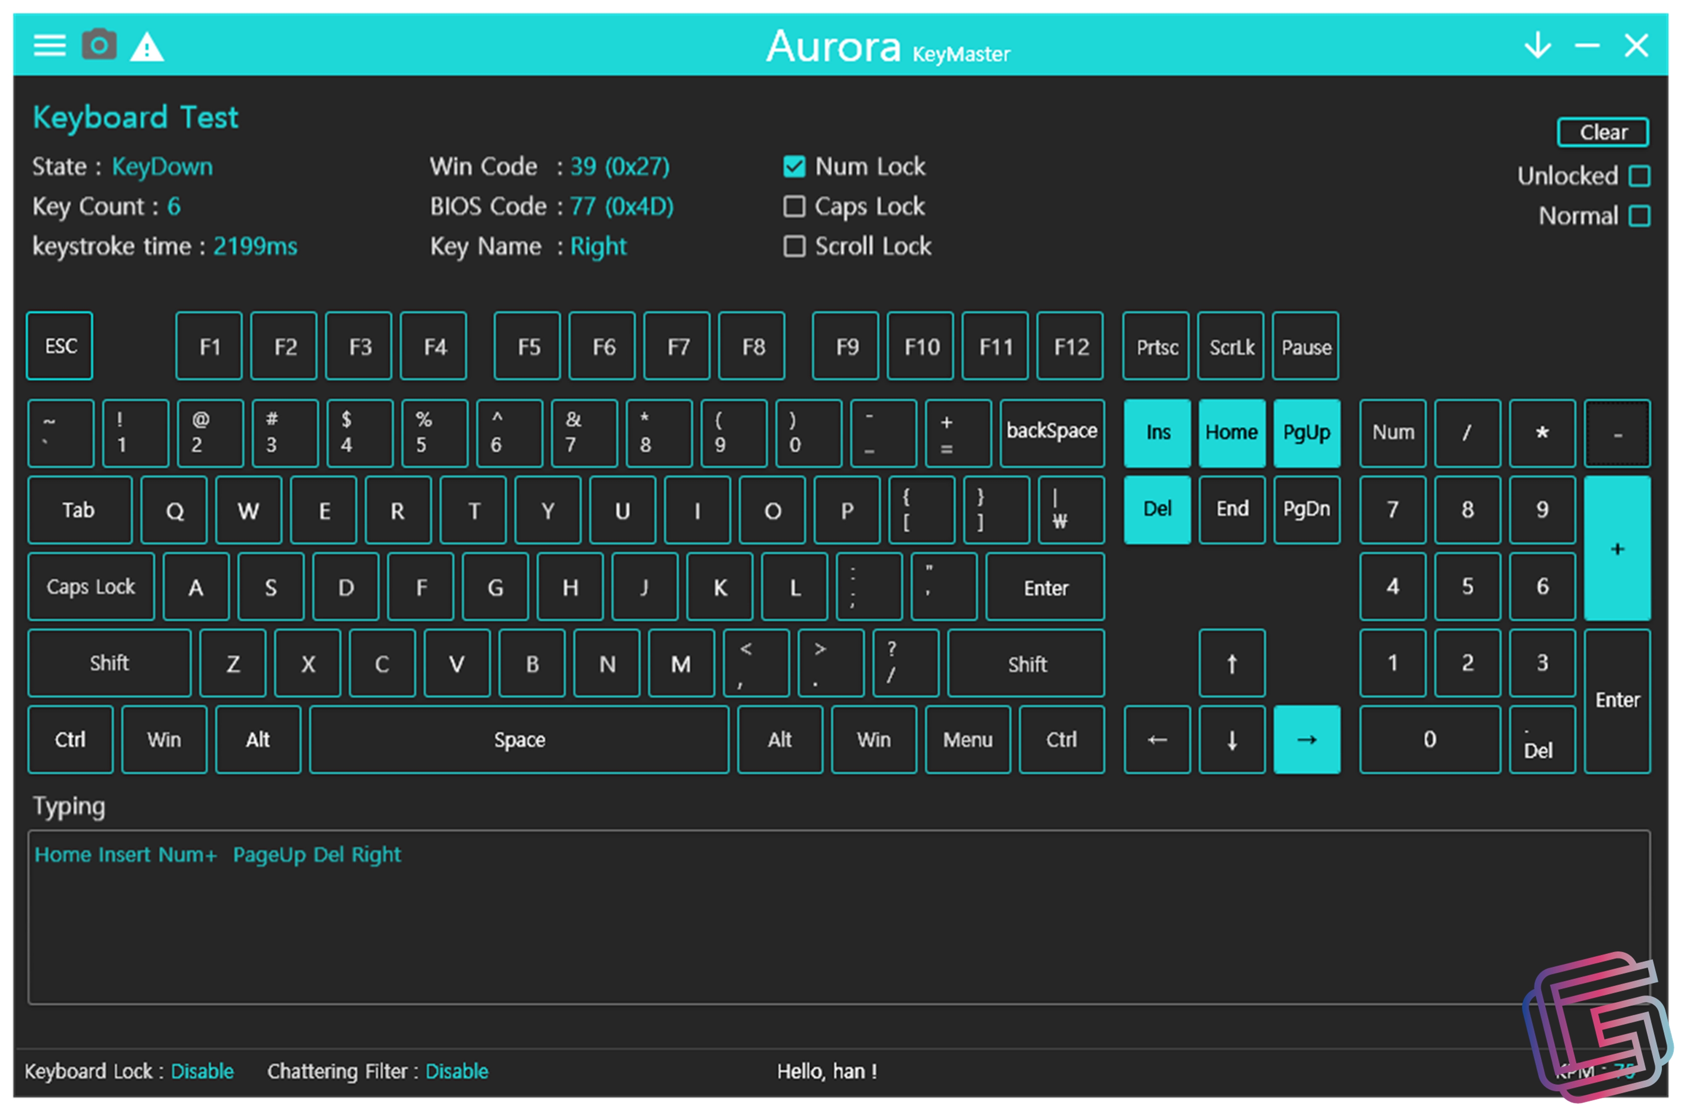1683x1112 pixels.
Task: Click the highlighted PgUp key
Action: pyautogui.click(x=1307, y=434)
